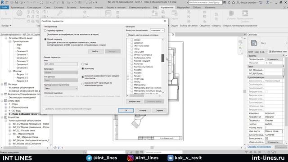The image size is (288, 162).
Task: Click the filter icon in the status bar
Action: click(x=273, y=152)
